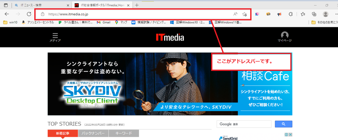Open the Gmail bookmark

(x=103, y=22)
